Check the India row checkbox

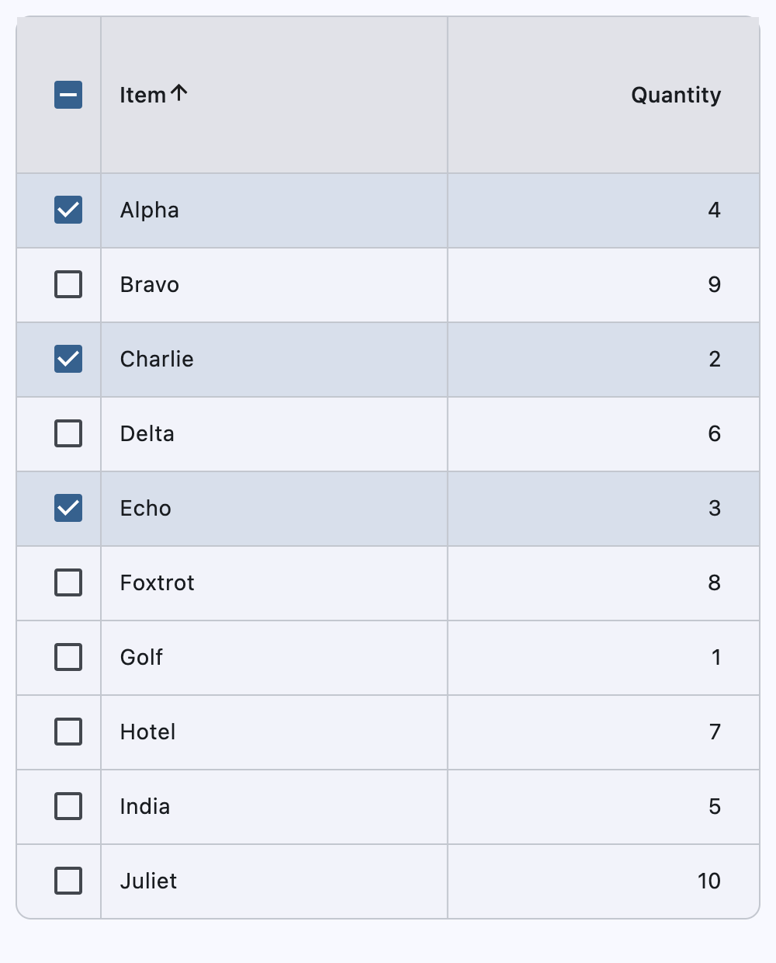point(68,806)
